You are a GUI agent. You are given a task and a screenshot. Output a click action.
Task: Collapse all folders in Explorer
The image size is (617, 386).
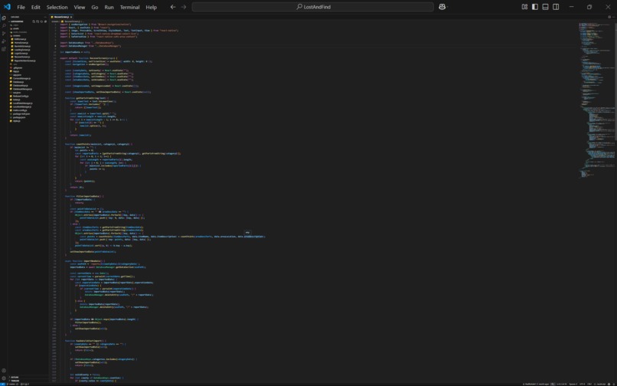tap(46, 21)
